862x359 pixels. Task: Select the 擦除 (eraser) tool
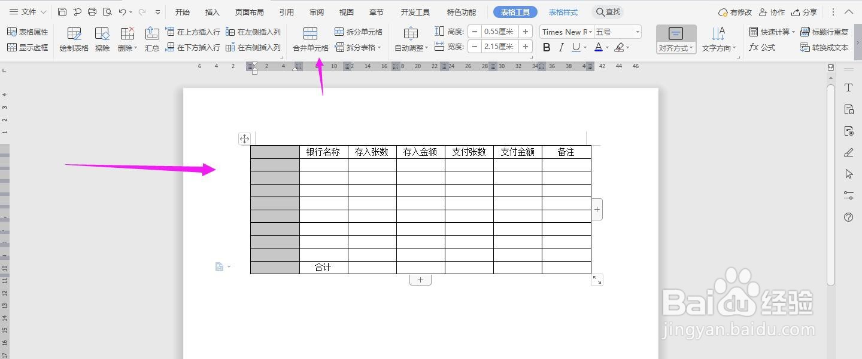tap(102, 39)
